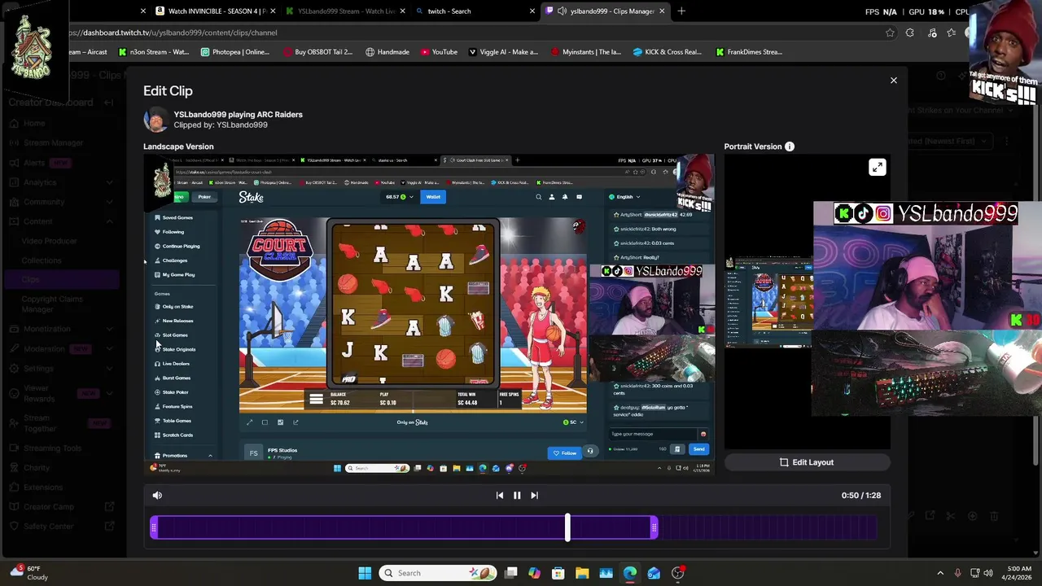The height and width of the screenshot is (586, 1042).
Task: Open n3on Stream bookmark
Action: [154, 52]
